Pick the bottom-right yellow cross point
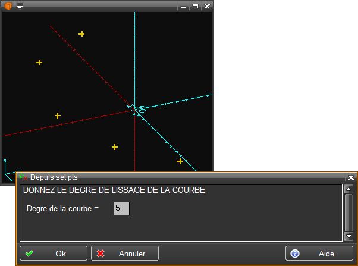The width and height of the screenshot is (358, 266). point(180,161)
